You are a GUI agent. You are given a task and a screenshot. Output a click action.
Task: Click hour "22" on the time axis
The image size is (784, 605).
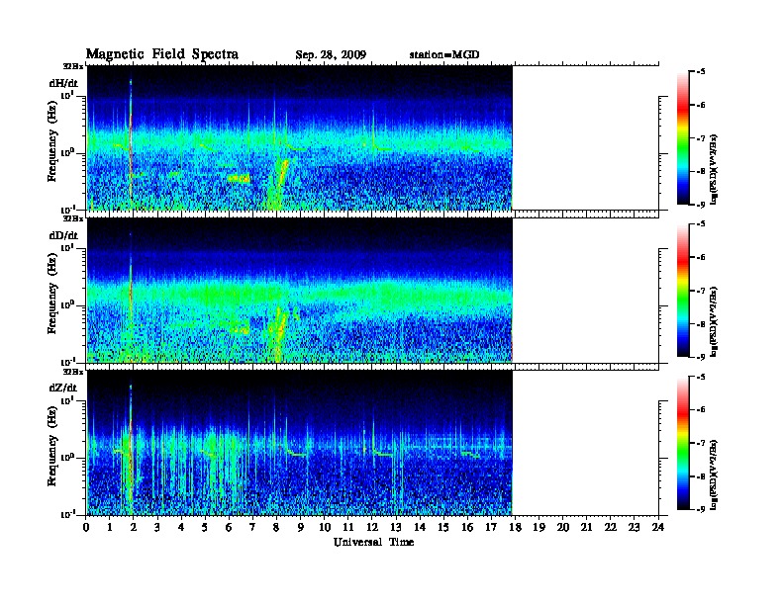611,528
